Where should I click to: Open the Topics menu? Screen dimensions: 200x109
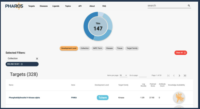coord(68,6)
